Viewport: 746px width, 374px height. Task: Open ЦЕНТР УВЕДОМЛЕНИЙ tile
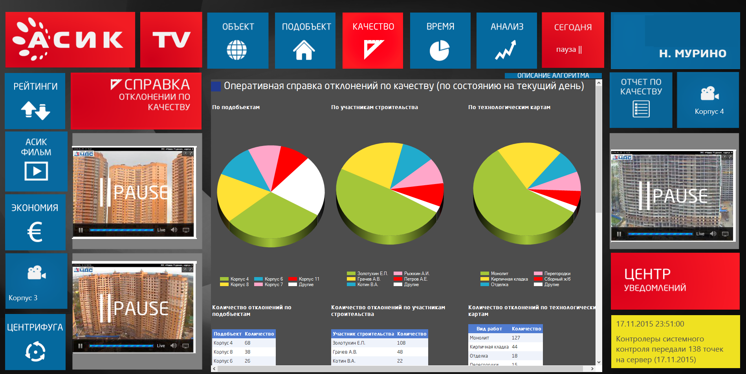coord(675,281)
